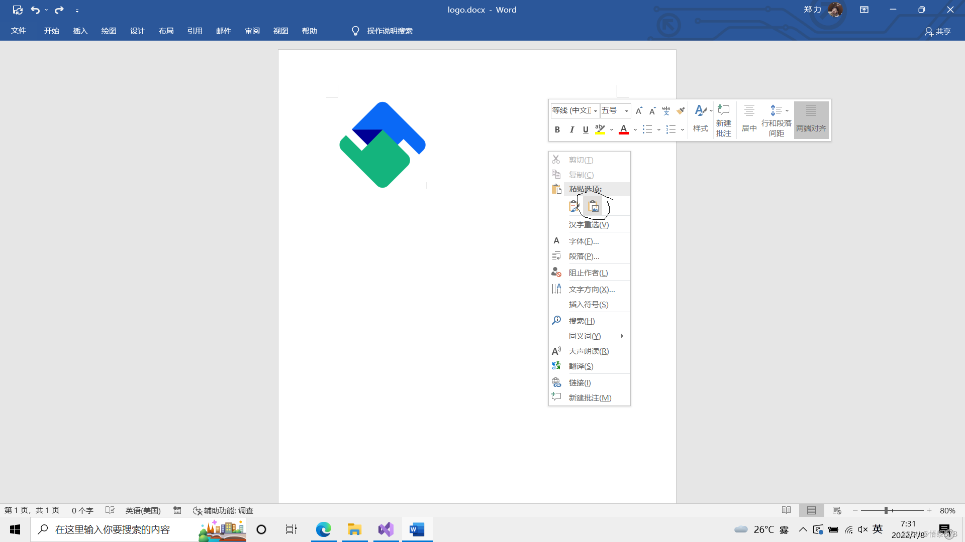Open Web Layout view in status bar
The image size is (965, 542).
[836, 510]
